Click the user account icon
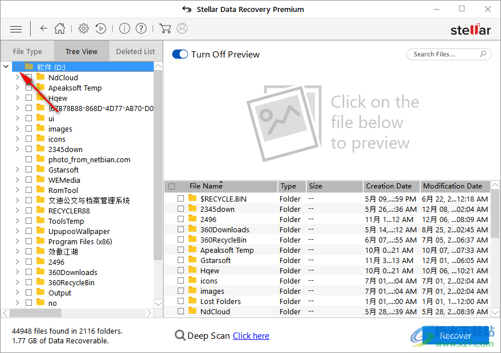Image resolution: width=501 pixels, height=353 pixels. click(x=182, y=28)
